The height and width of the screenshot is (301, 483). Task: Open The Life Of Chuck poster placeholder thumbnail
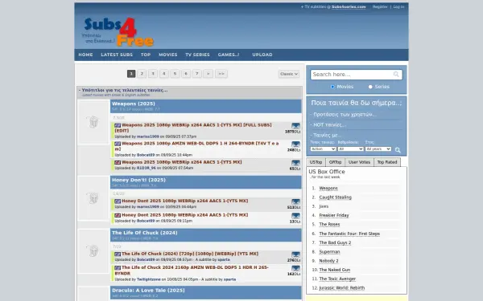pyautogui.click(x=93, y=251)
